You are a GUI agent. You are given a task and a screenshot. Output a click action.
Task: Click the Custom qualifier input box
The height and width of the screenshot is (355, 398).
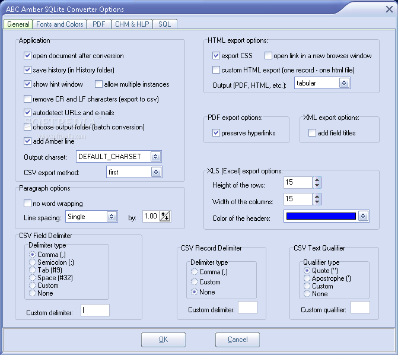360,308
